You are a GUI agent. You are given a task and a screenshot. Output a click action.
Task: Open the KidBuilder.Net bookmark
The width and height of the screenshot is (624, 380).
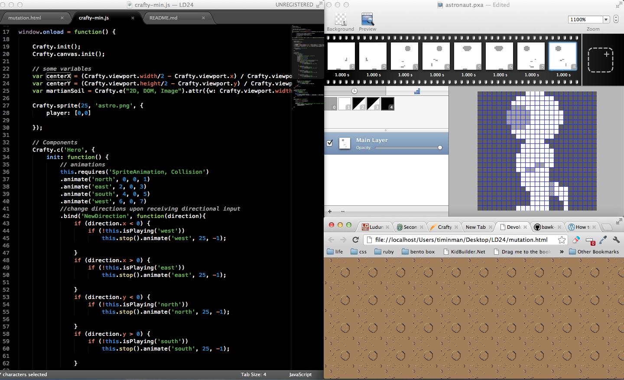click(x=465, y=252)
